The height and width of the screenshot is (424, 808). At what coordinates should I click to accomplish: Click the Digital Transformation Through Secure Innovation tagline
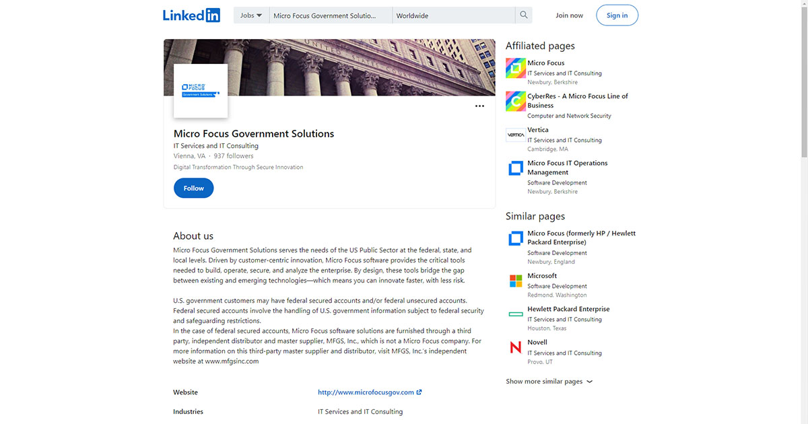tap(238, 167)
